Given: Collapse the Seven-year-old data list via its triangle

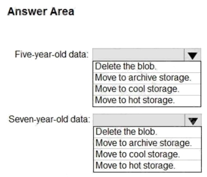Looking at the screenshot, I should (193, 121).
